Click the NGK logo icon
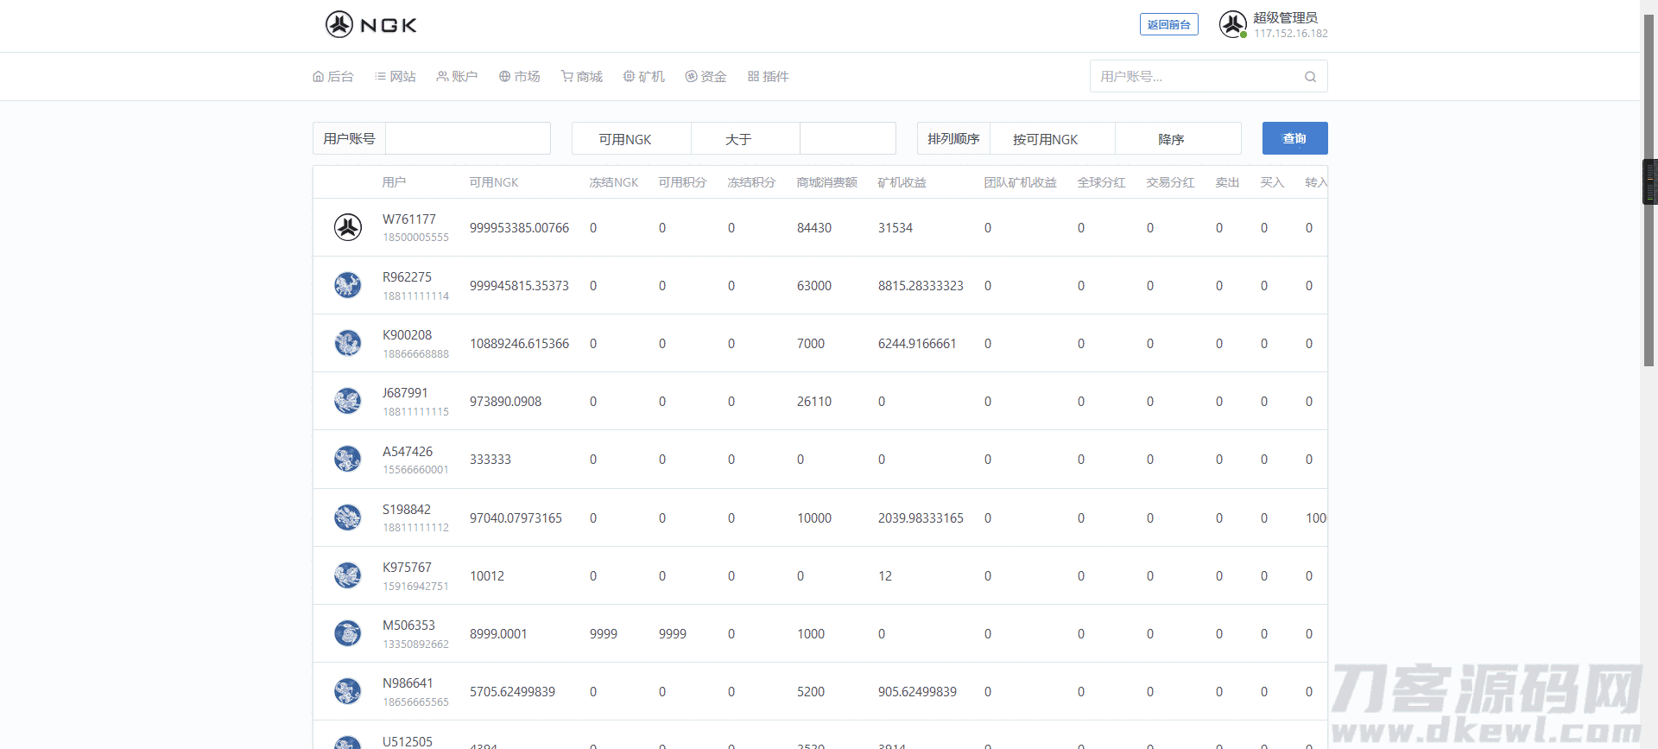This screenshot has height=749, width=1658. click(339, 25)
